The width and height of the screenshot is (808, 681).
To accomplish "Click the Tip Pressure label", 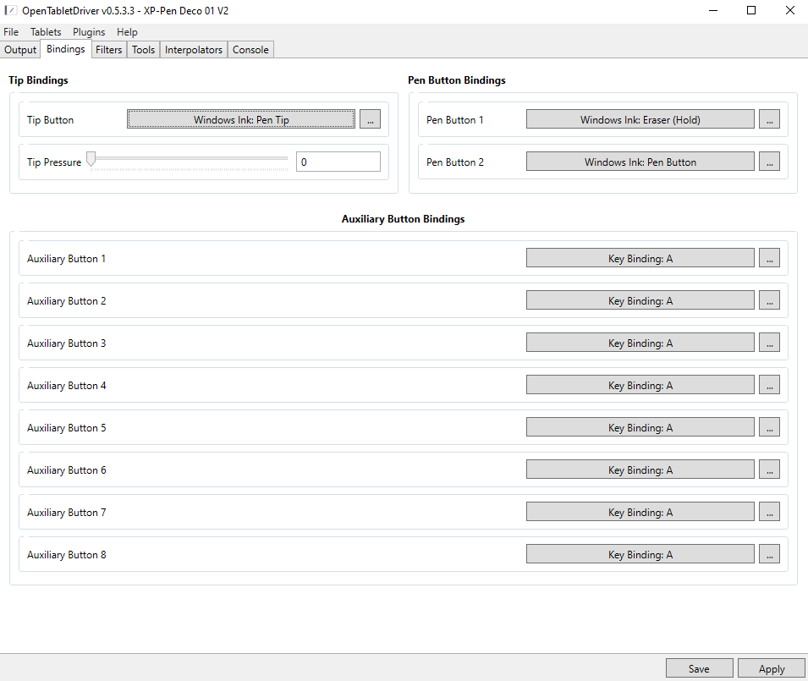I will pos(54,162).
